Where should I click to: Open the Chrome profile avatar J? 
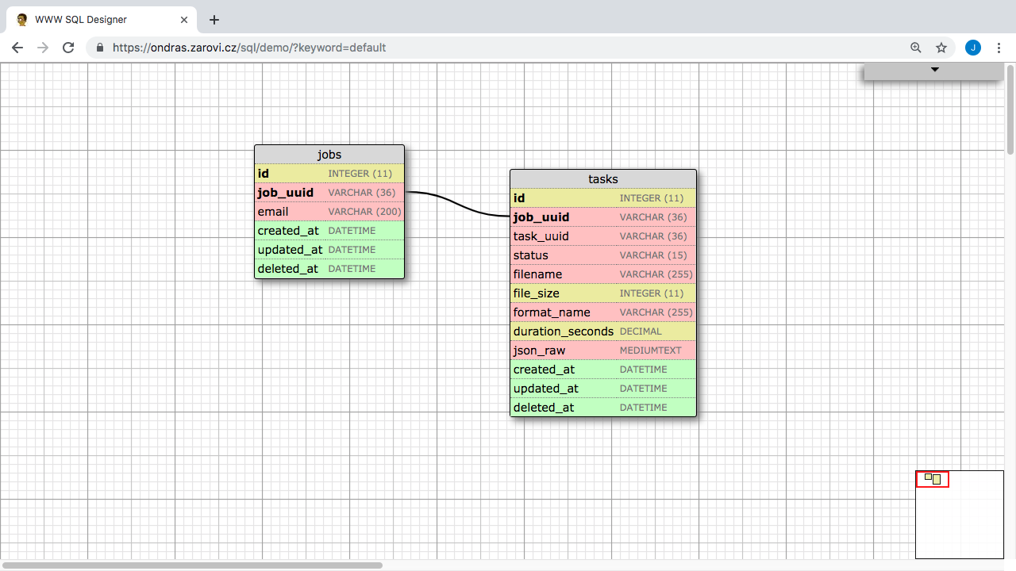point(973,48)
